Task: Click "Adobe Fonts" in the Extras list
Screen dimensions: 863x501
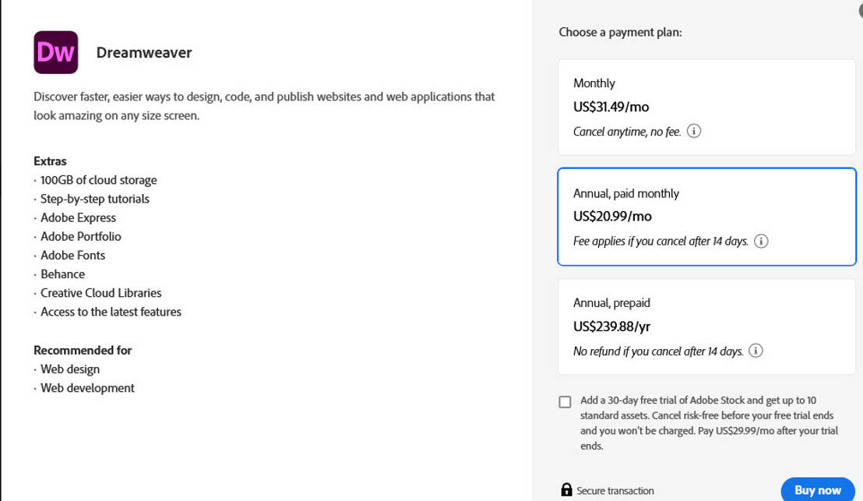Action: (x=72, y=255)
